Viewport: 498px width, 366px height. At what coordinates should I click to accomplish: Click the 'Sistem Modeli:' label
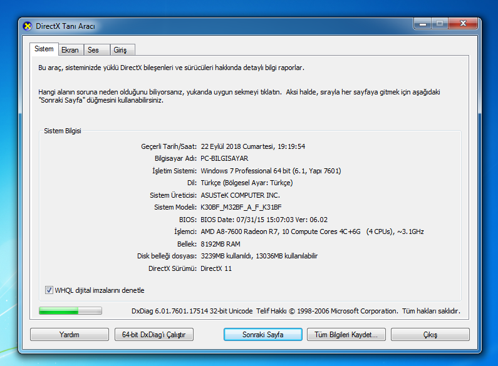[175, 208]
